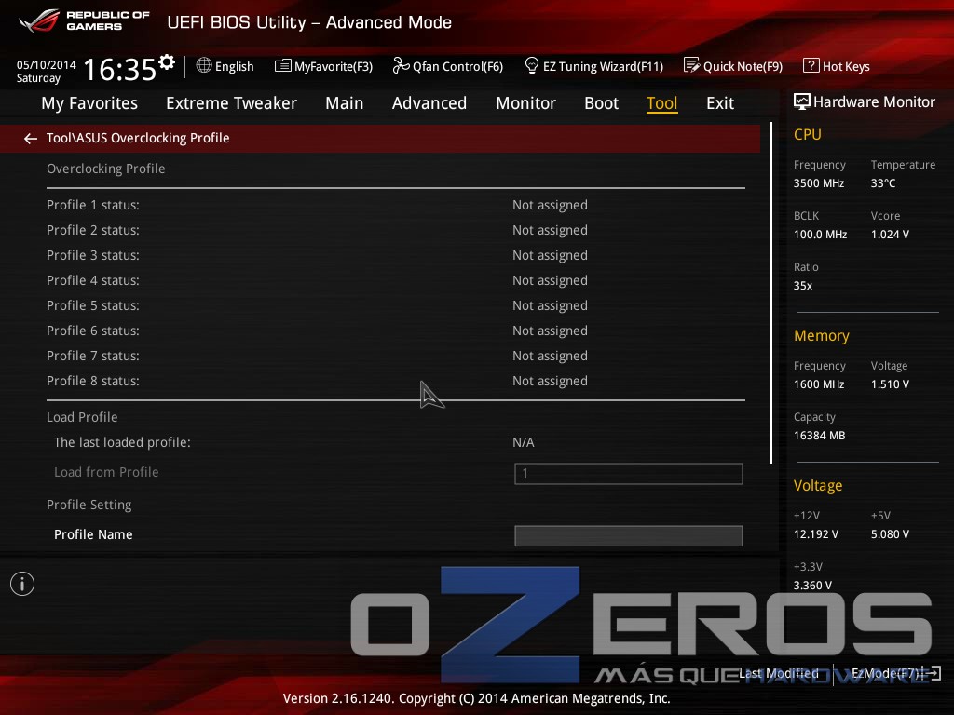Click the settings gear beside the clock

click(x=167, y=62)
